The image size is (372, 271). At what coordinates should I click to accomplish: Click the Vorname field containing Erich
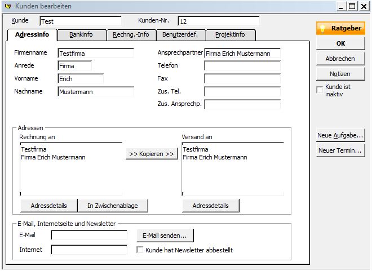coord(81,79)
